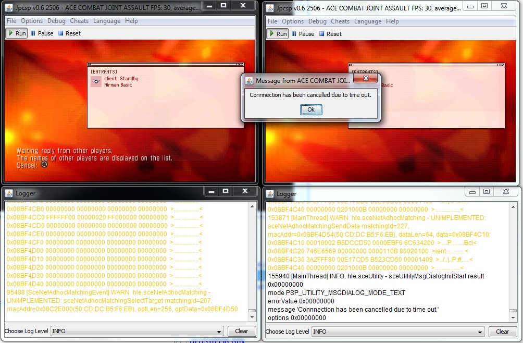This screenshot has height=343, width=523.
Task: Open Help menu in right Jpcsp window
Action: pyautogui.click(x=392, y=21)
